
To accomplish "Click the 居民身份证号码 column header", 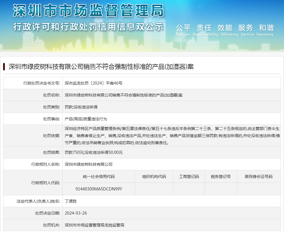I will click(x=259, y=177).
